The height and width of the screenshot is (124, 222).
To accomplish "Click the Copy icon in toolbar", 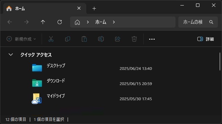I will [x=68, y=39].
